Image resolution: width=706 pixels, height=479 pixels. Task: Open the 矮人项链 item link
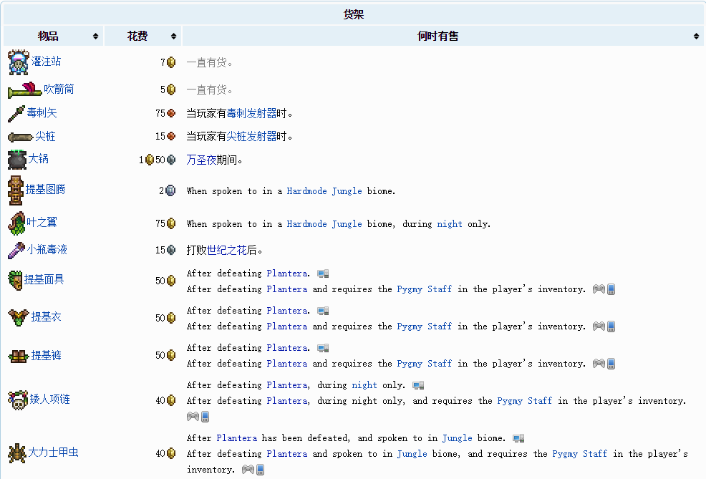point(49,400)
